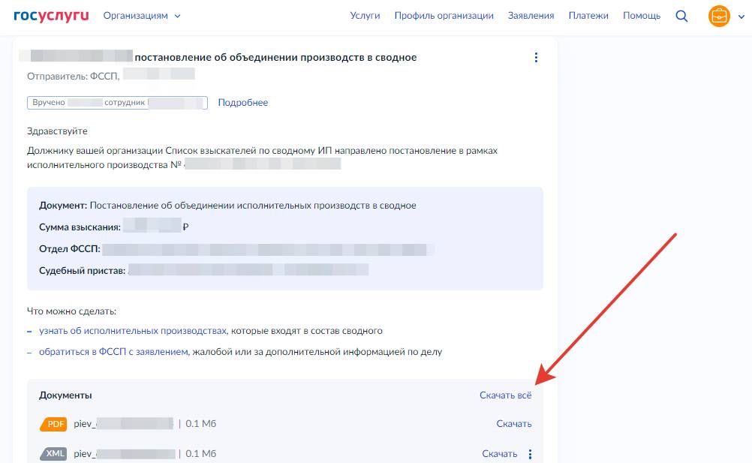Image resolution: width=752 pixels, height=463 pixels.
Task: Click the 'Здравствуйте' greeting text
Action: tap(57, 131)
